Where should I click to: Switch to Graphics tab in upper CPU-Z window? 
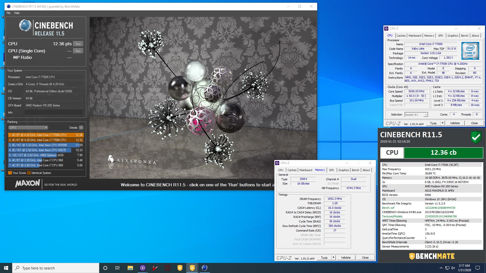[453, 36]
